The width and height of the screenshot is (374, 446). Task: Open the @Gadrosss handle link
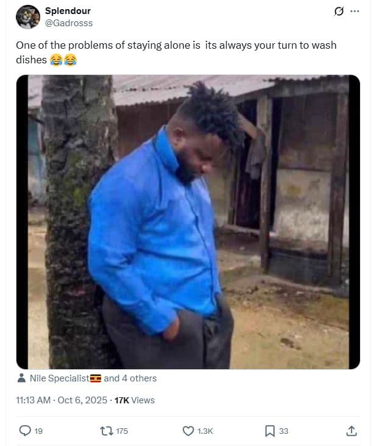pos(69,23)
